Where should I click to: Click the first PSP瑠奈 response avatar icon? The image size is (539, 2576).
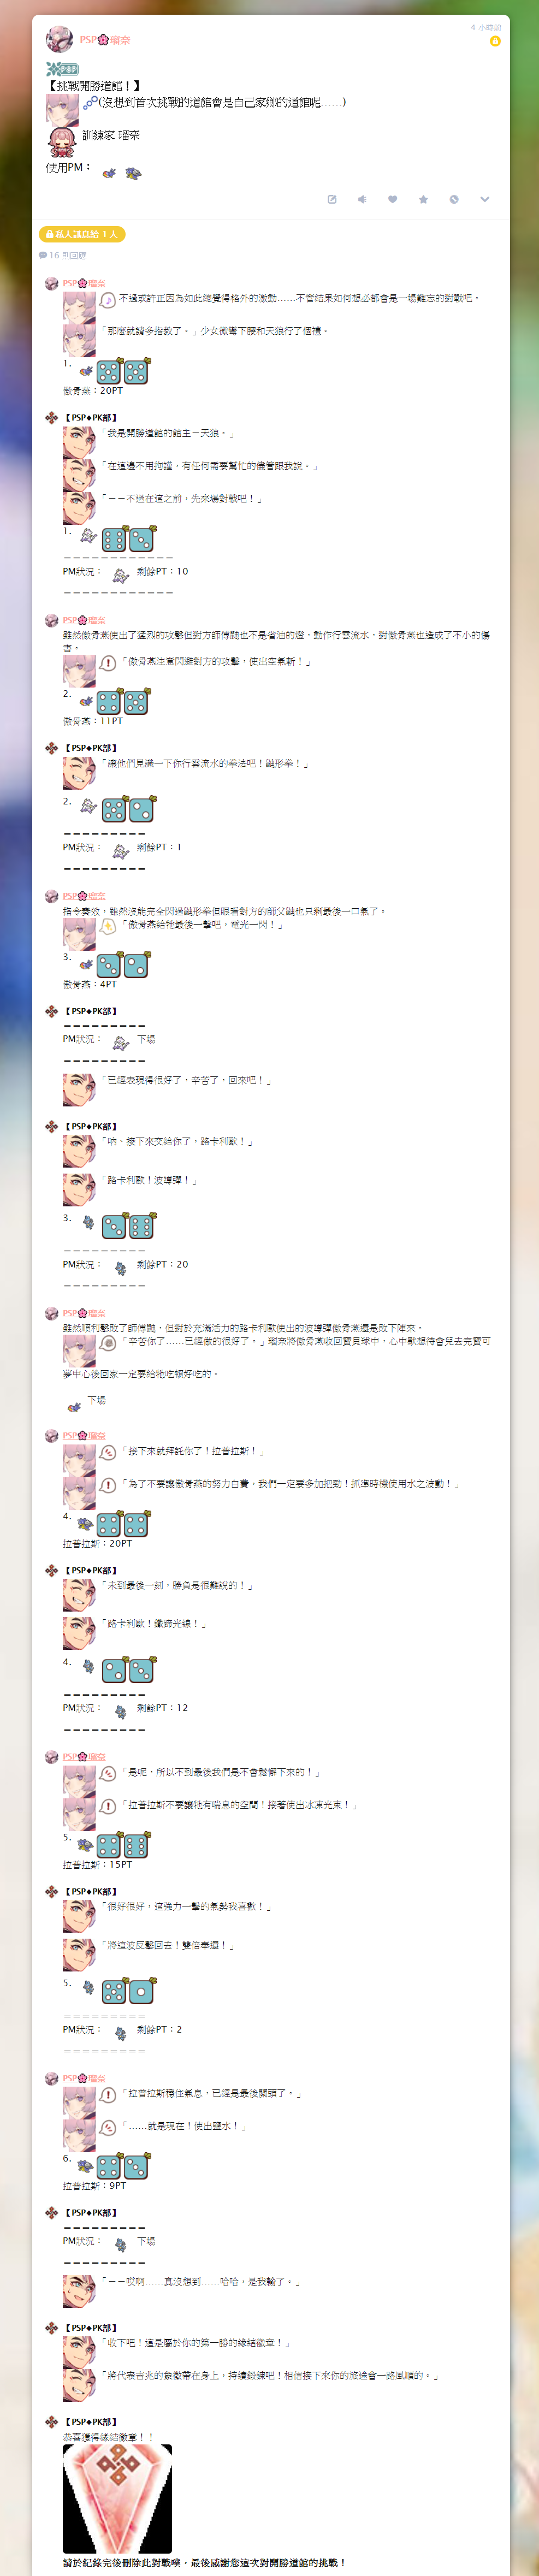[51, 283]
